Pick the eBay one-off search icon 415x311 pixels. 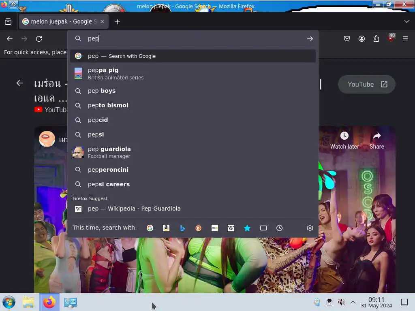(215, 228)
